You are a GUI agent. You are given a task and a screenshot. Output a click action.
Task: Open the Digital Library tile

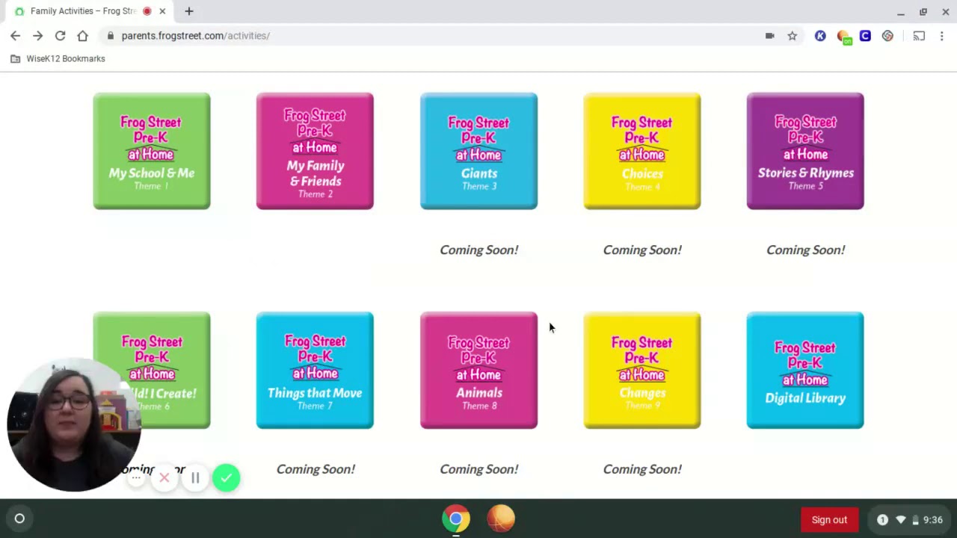coord(805,371)
